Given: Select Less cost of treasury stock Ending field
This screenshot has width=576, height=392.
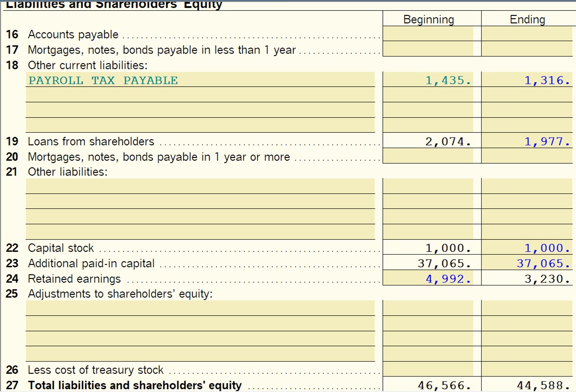Looking at the screenshot, I should (526, 370).
